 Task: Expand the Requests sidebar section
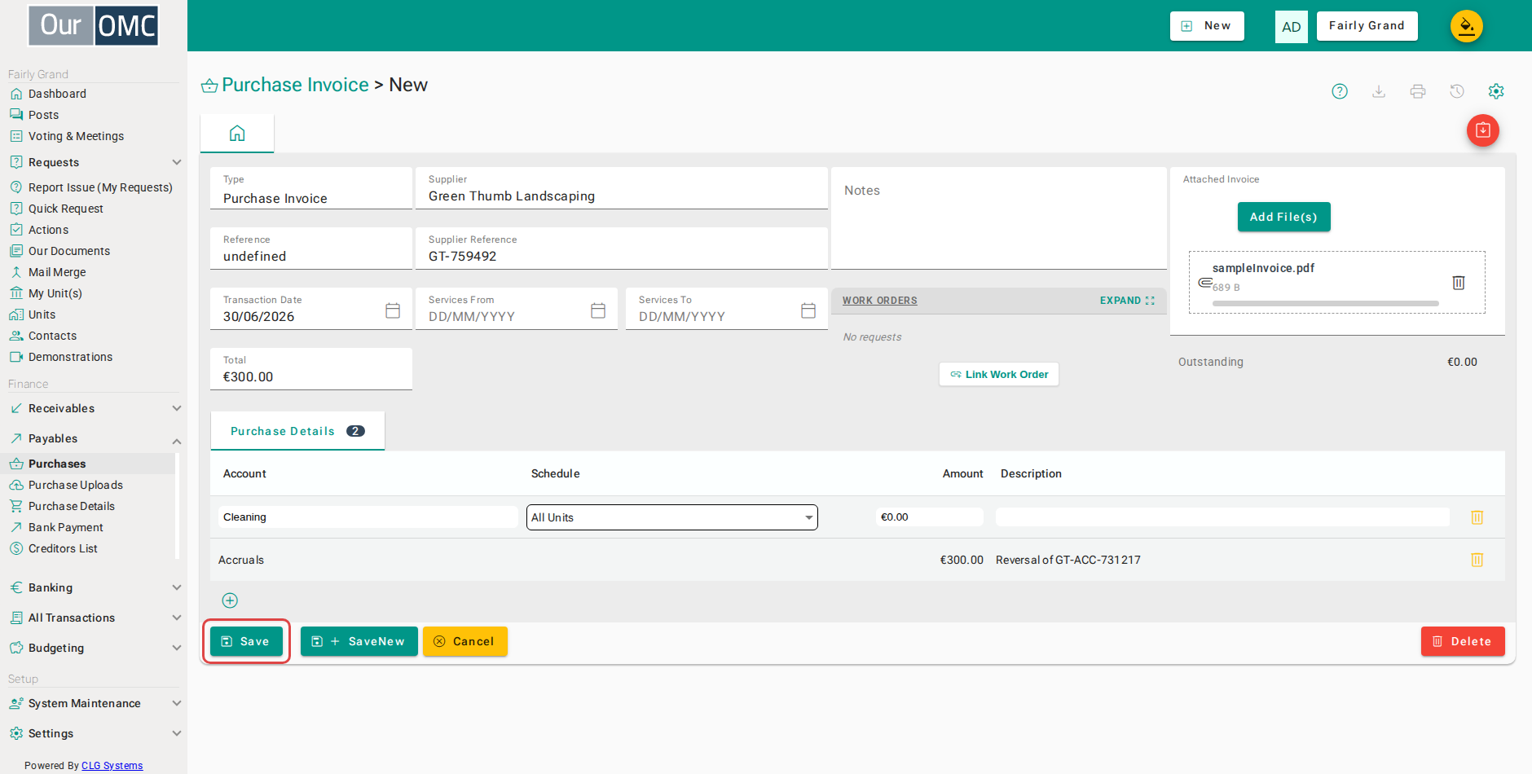pyautogui.click(x=176, y=162)
